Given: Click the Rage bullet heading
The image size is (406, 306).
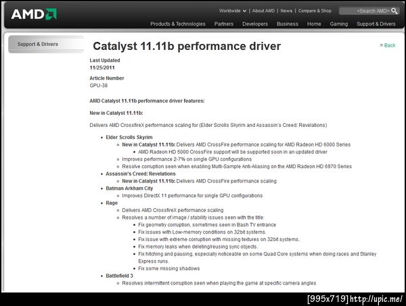Looking at the screenshot, I should (112, 203).
